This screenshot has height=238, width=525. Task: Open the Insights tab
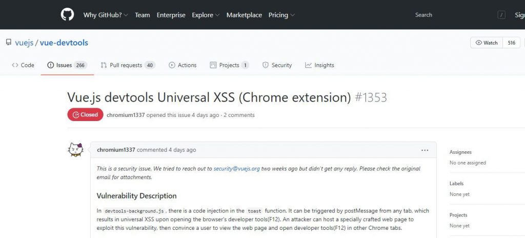319,65
